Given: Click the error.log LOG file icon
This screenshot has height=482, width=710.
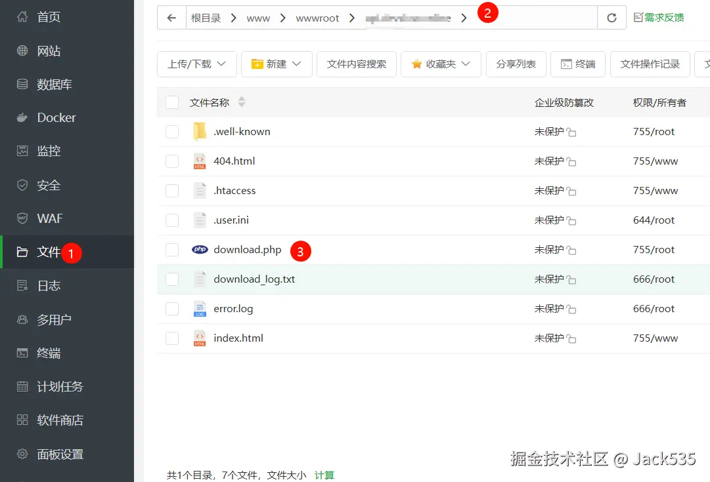Looking at the screenshot, I should 200,309.
